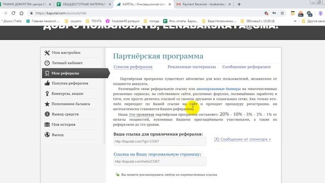Open соцсети bookmarks folder
325x183 pixels.
coord(73,21)
